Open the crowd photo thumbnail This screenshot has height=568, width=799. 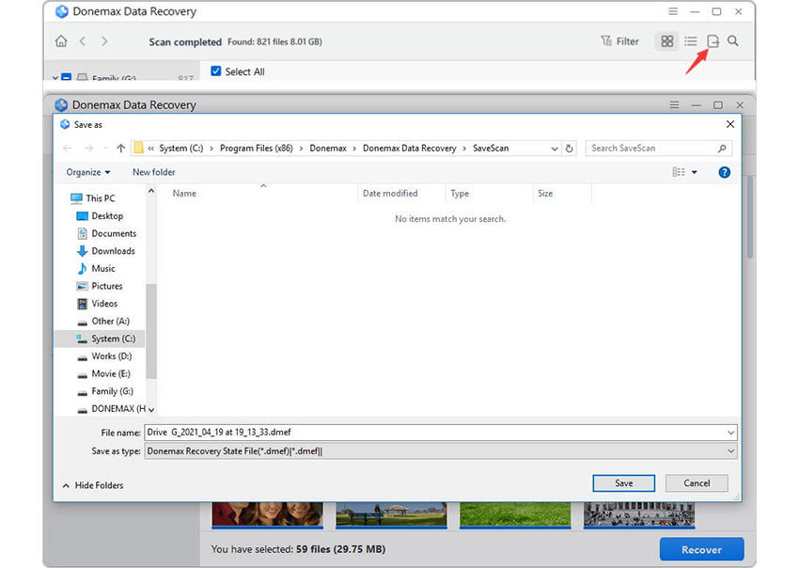(639, 514)
